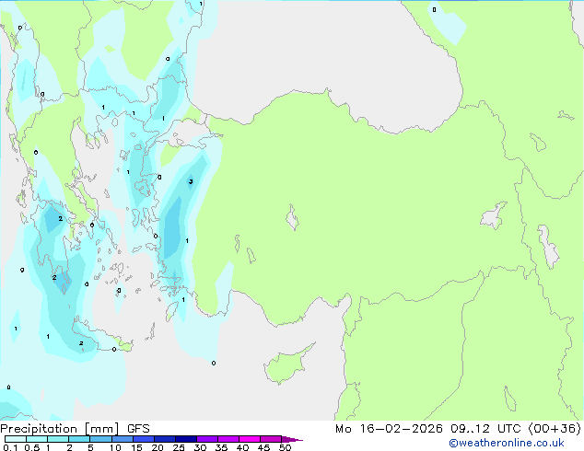
Task: Click the legend swatch between 40 and 45
Action: tap(250, 439)
